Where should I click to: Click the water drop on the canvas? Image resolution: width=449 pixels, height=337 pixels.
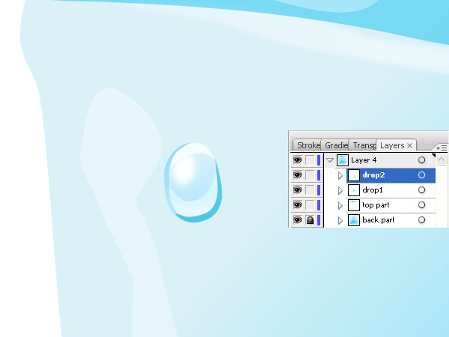[x=193, y=182]
